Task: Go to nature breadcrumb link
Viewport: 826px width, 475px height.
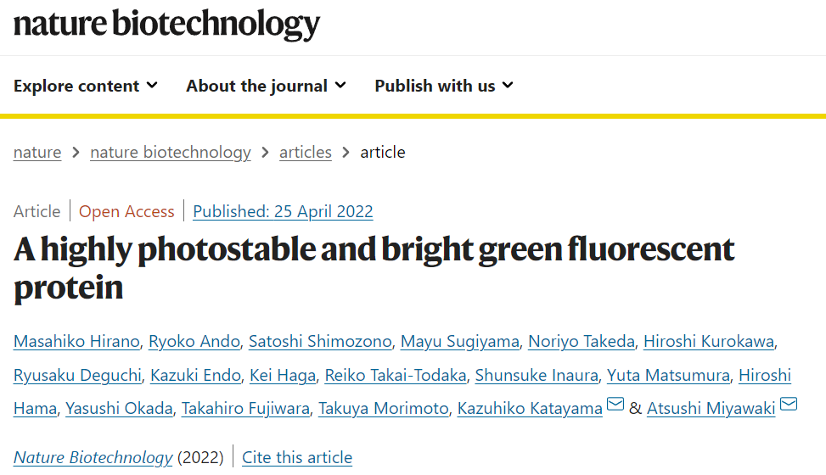Action: pyautogui.click(x=37, y=152)
